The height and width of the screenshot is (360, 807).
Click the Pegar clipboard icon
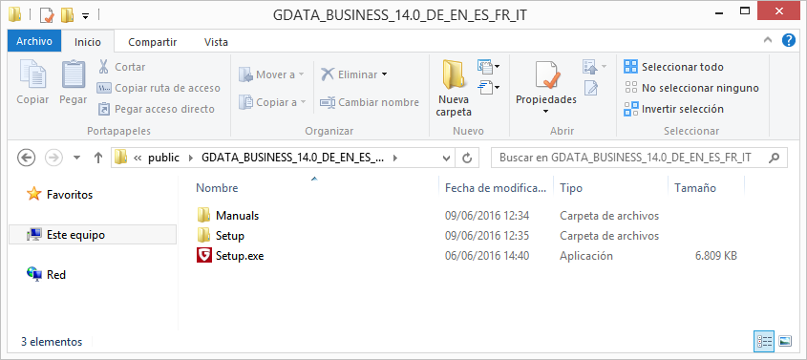[74, 75]
